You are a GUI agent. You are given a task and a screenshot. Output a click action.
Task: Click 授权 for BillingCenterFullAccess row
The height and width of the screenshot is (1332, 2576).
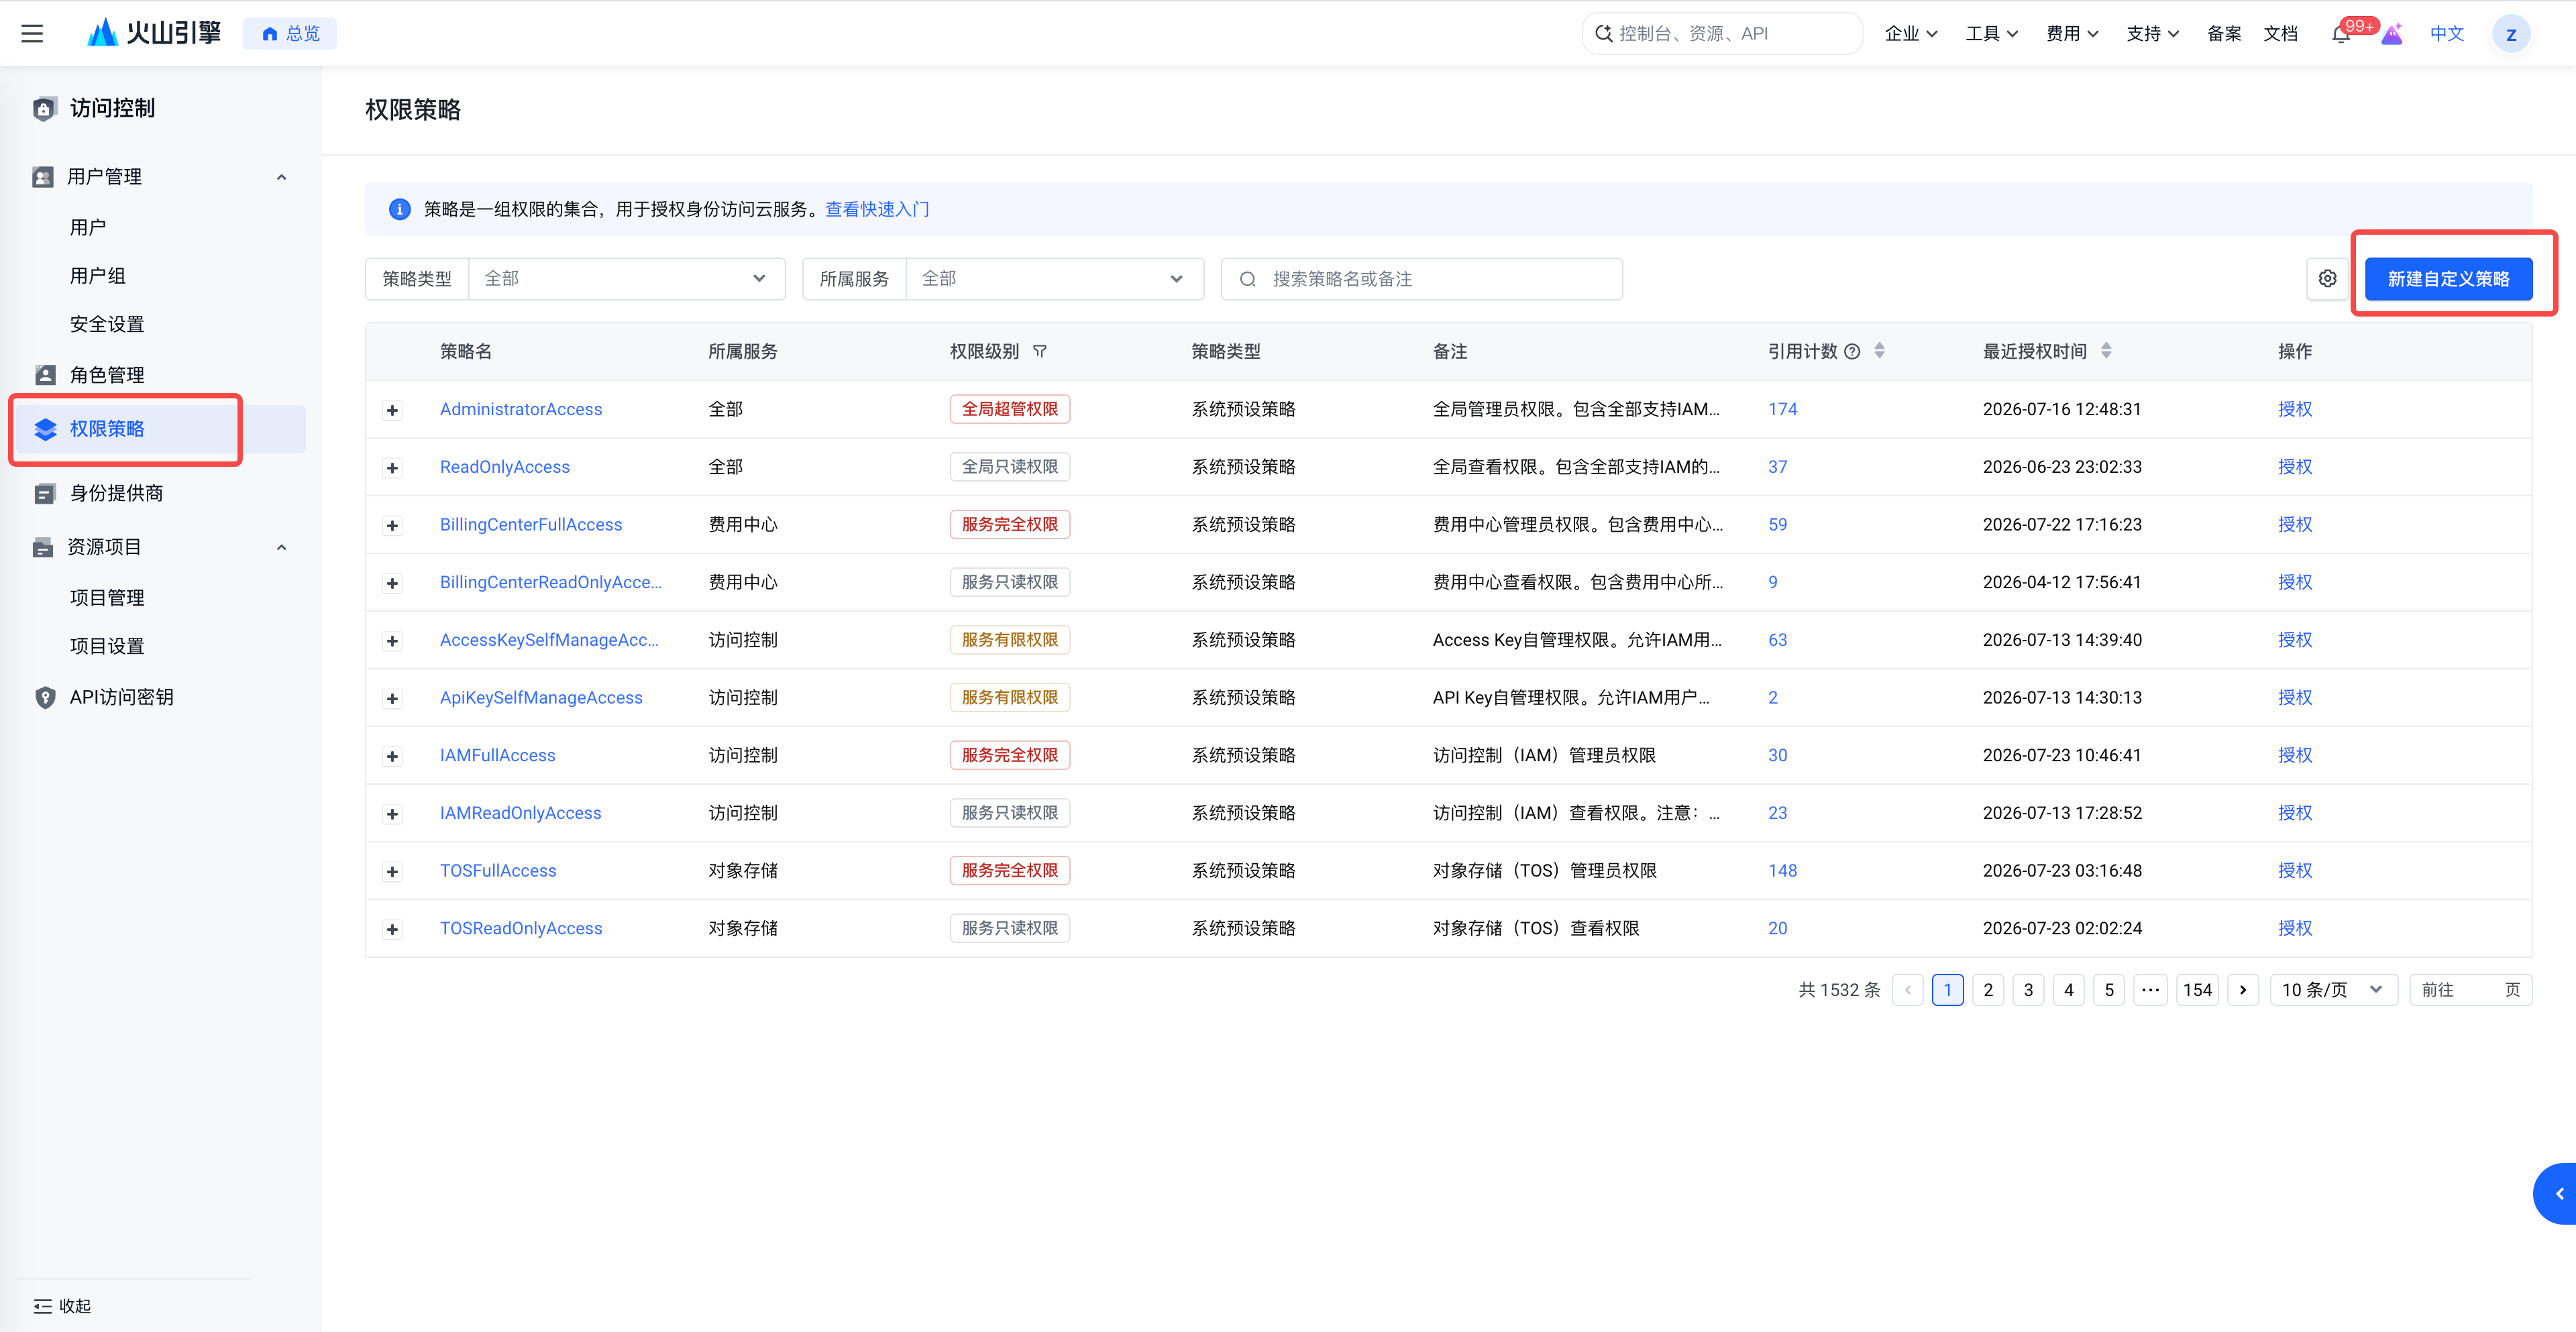pos(2295,525)
